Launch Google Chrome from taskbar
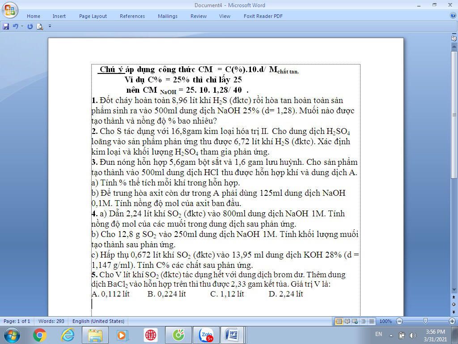The width and height of the screenshot is (458, 344). (40, 335)
